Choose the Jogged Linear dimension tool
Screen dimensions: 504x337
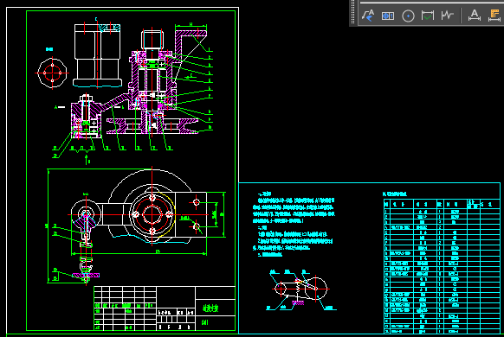(x=448, y=15)
